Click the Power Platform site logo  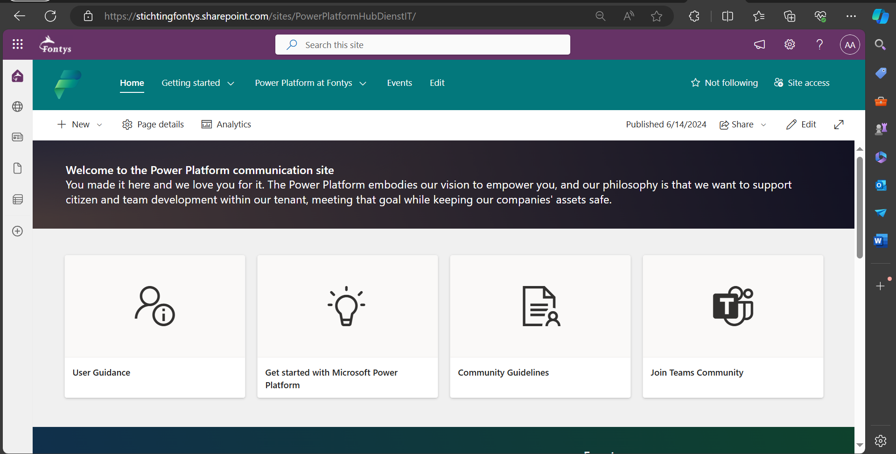[x=68, y=84]
